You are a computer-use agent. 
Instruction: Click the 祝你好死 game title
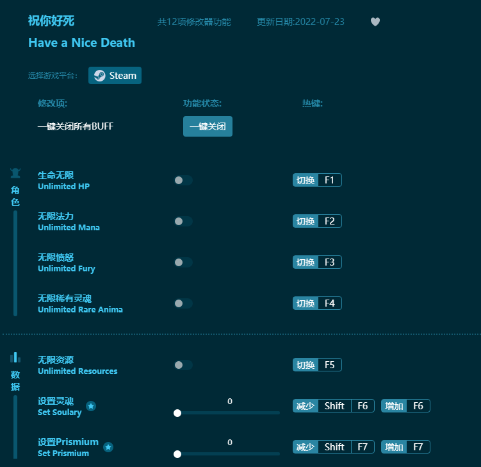click(x=51, y=21)
